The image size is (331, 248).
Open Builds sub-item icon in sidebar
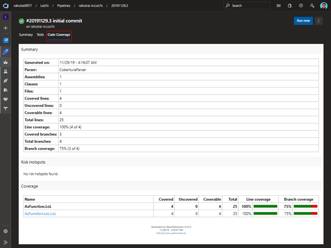5,62
